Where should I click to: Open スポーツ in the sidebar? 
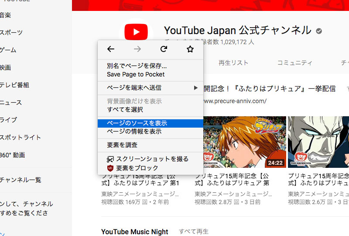11,32
